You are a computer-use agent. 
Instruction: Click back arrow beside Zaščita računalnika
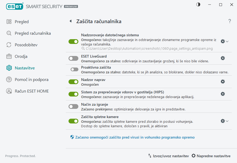point(70,21)
